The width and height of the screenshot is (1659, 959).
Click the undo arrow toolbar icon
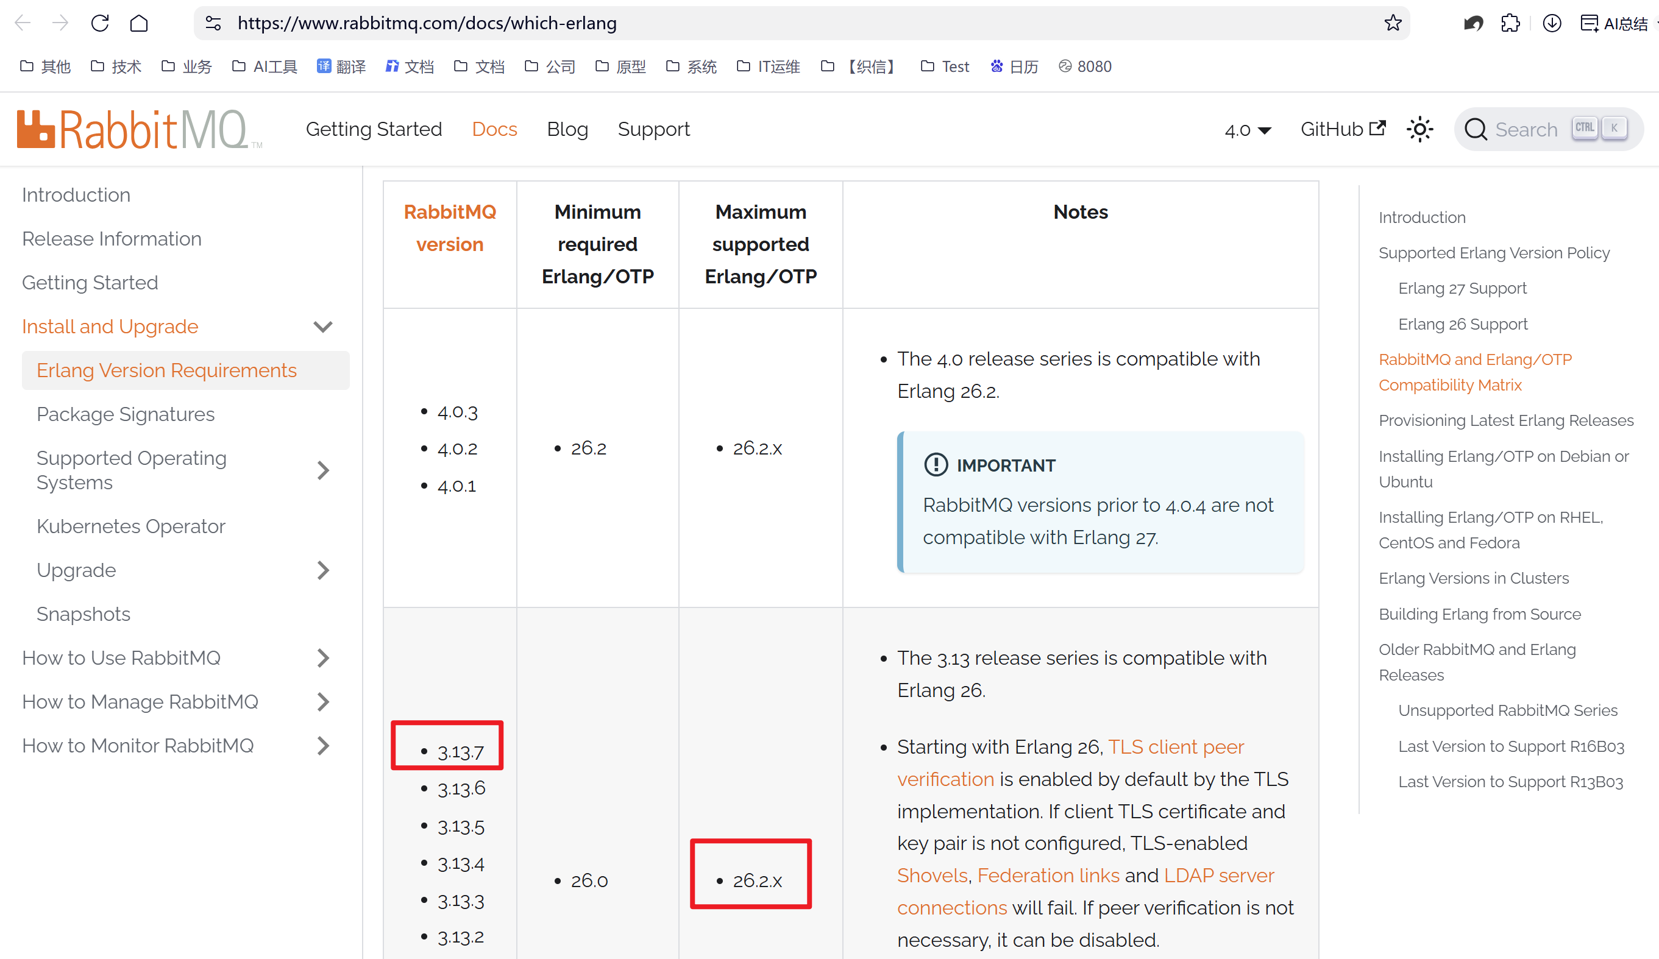1473,23
